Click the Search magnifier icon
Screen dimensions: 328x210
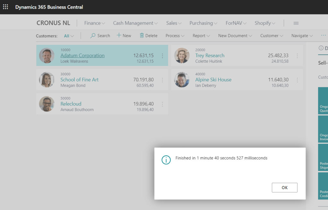93,36
